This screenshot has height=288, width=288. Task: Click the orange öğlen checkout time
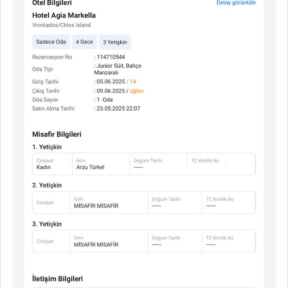tap(136, 91)
